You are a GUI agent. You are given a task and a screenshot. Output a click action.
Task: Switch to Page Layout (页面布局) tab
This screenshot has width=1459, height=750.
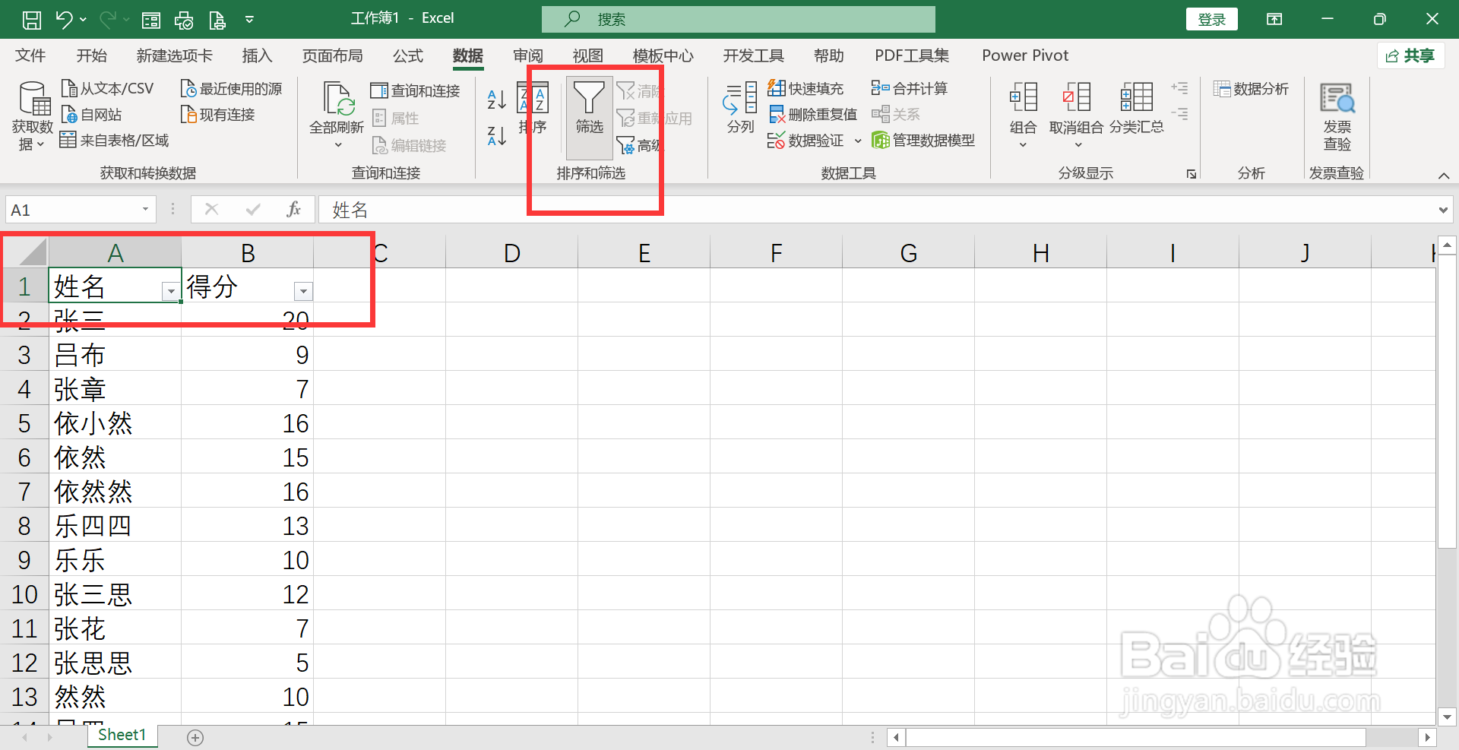(x=333, y=55)
